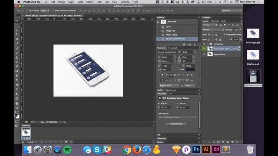
Task: Open the Layer menu
Action: pos(71,2)
